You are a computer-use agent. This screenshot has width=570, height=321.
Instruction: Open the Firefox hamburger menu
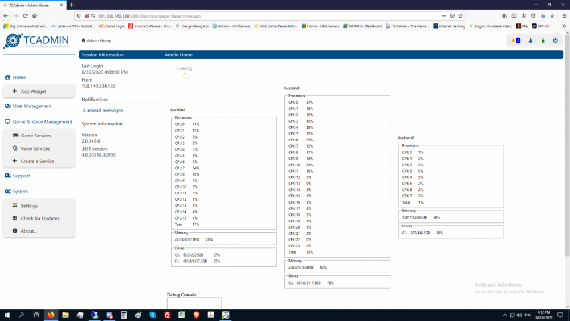pos(563,16)
